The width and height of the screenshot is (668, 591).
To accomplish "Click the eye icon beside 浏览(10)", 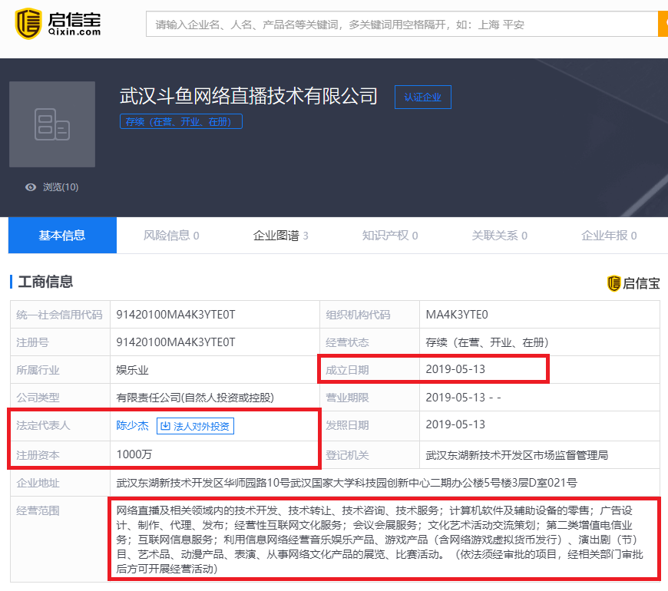I will pos(30,187).
